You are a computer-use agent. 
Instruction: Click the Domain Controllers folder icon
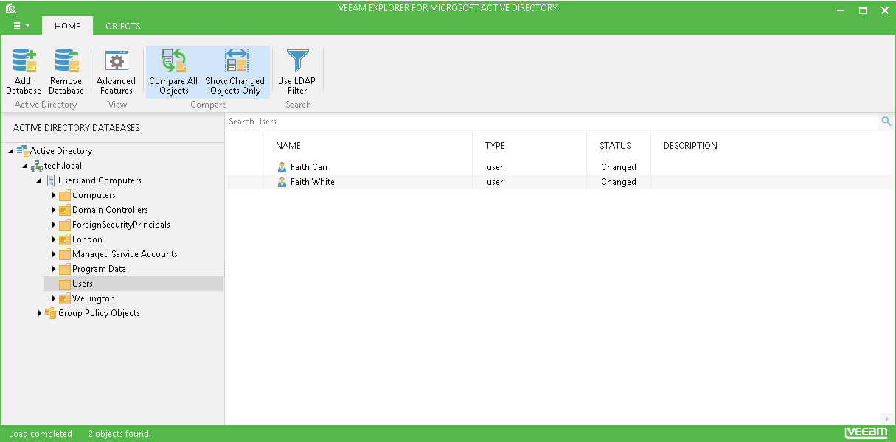click(x=64, y=210)
